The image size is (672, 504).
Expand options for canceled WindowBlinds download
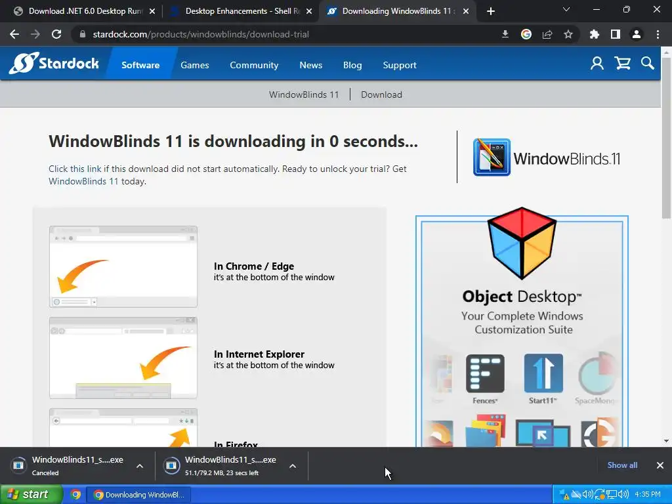140,466
